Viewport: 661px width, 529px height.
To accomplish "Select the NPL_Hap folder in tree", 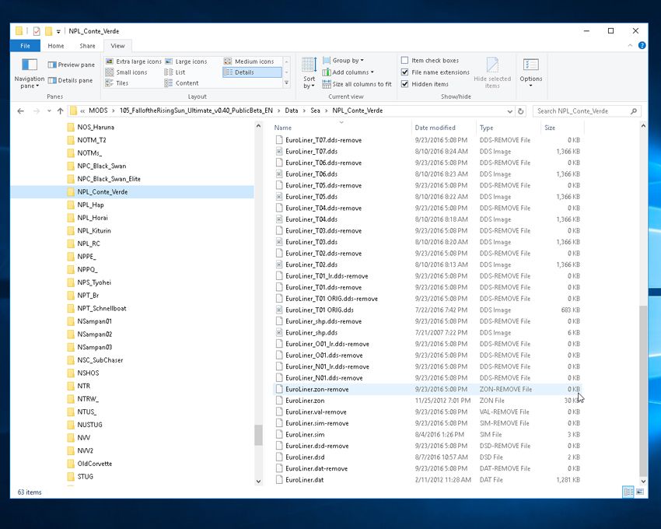I will (90, 205).
